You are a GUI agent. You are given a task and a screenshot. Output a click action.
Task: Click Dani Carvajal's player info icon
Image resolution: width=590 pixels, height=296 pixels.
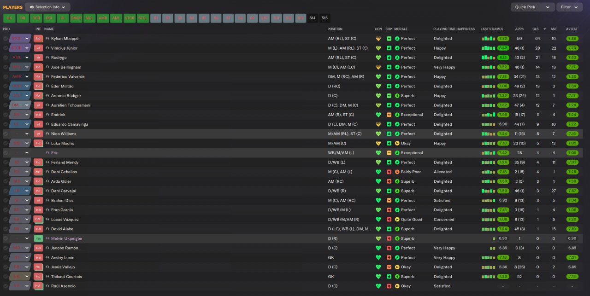point(47,191)
